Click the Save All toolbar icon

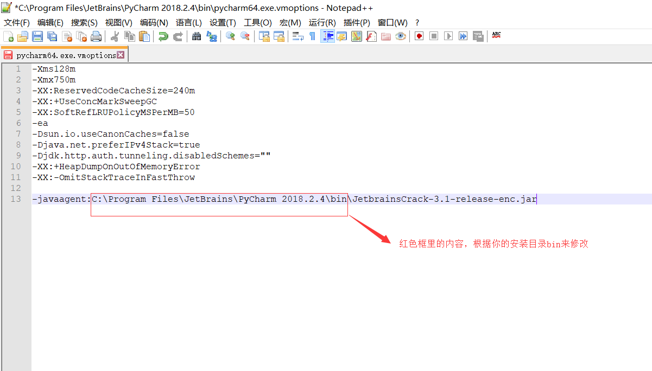[52, 36]
